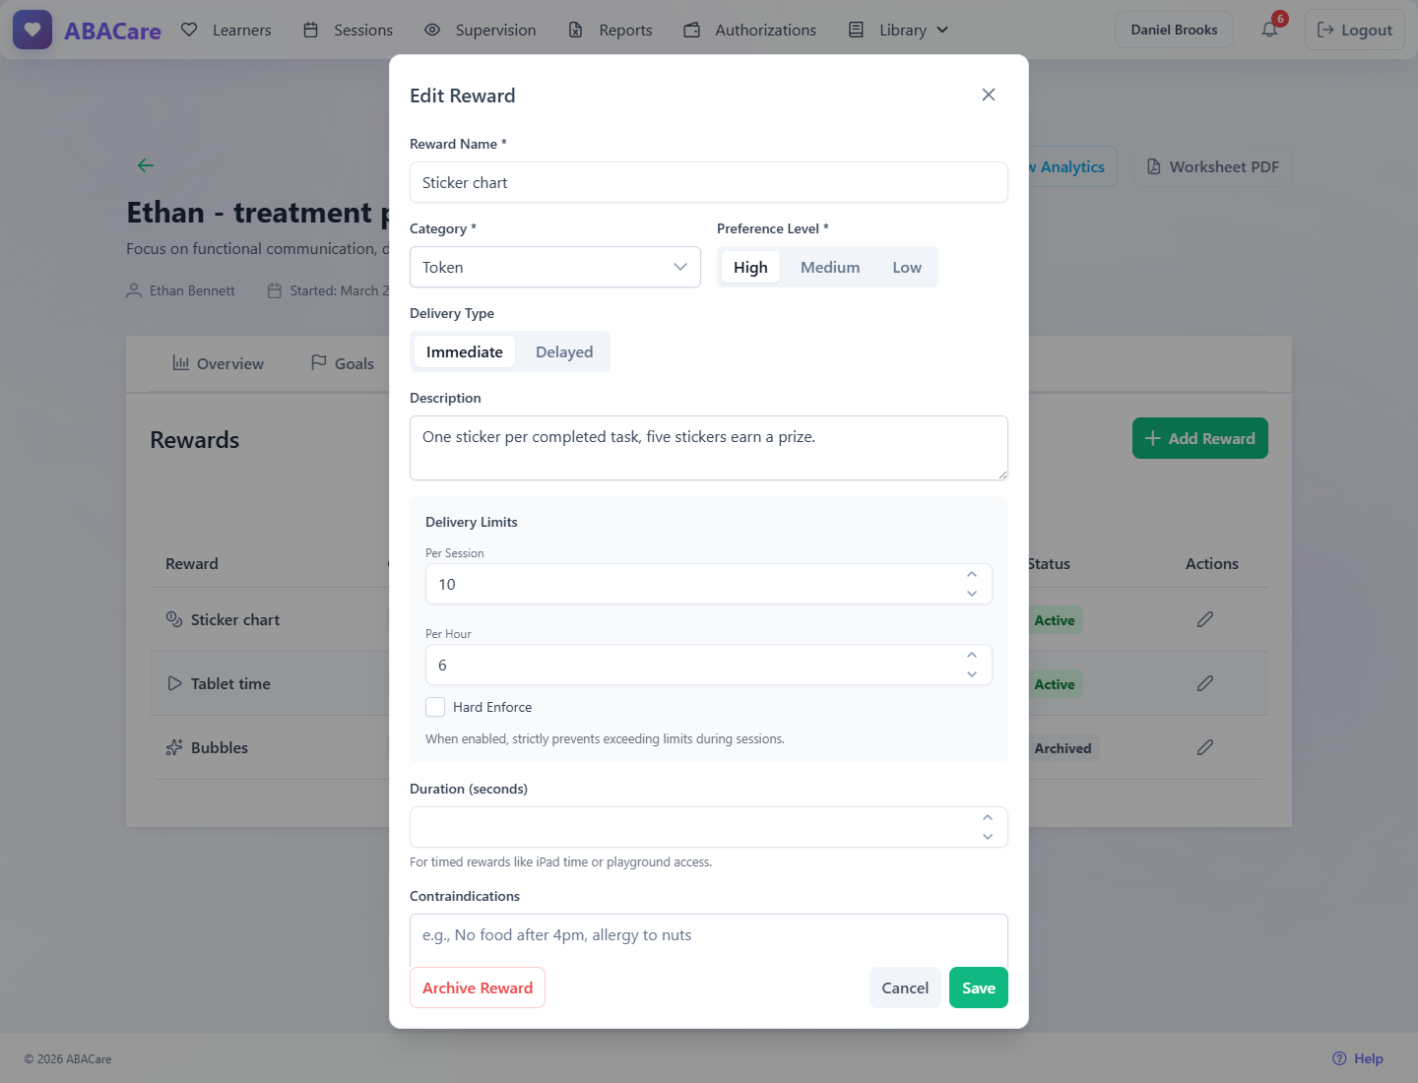Cancel editing the reward
The image size is (1418, 1083).
(905, 987)
